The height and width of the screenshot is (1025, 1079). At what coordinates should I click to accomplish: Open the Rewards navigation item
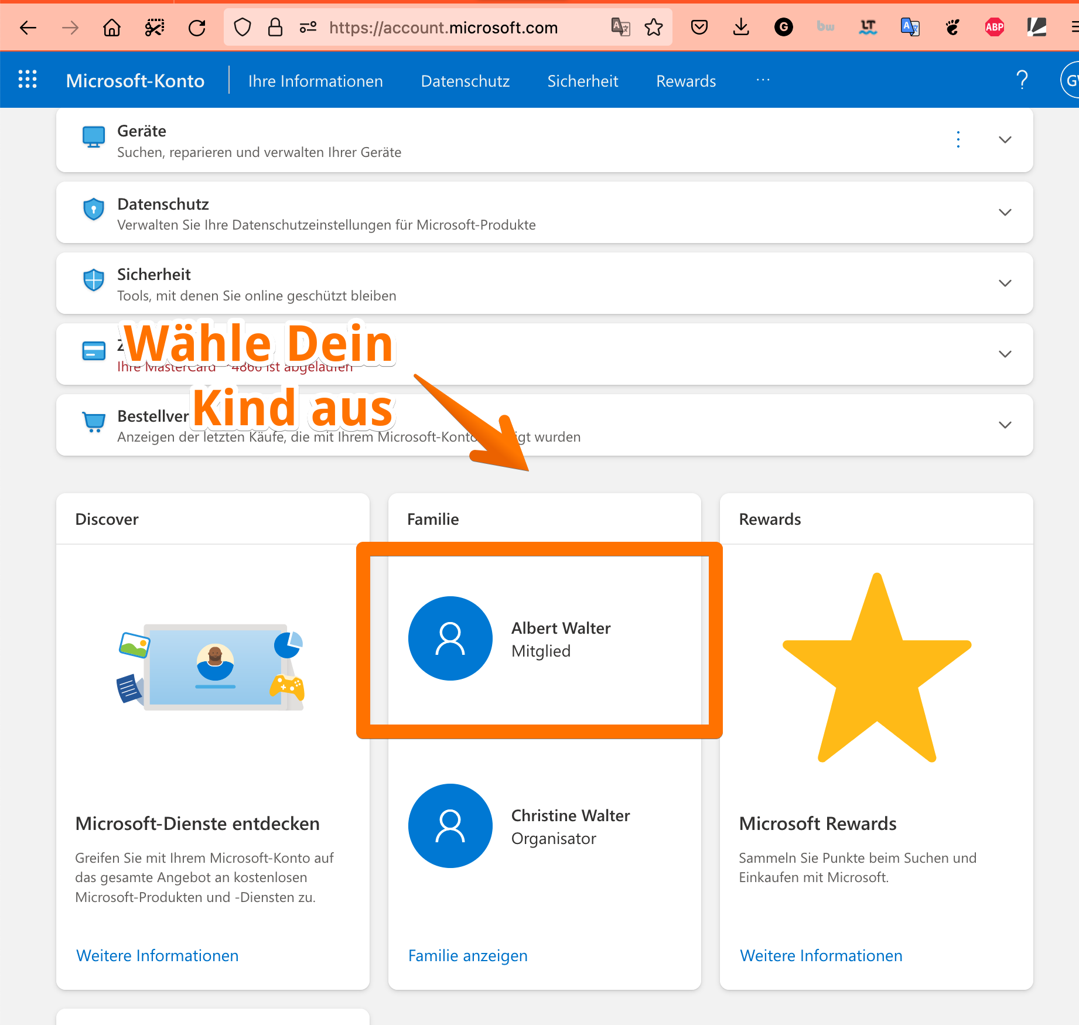(x=686, y=81)
